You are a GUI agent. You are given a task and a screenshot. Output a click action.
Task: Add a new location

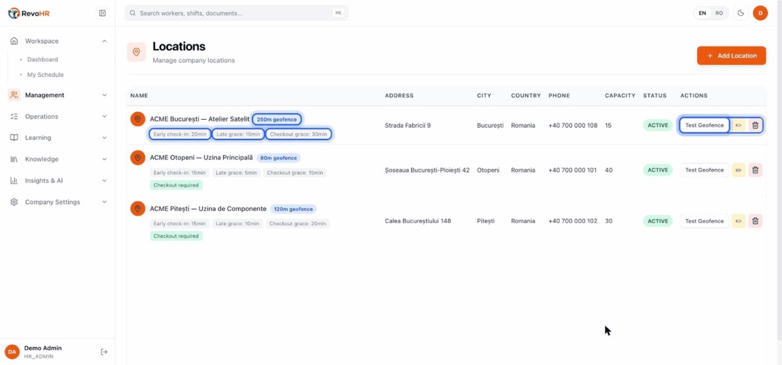[731, 56]
